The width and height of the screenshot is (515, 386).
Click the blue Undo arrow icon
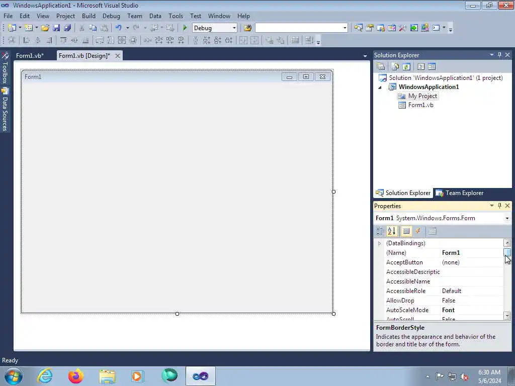(119, 28)
